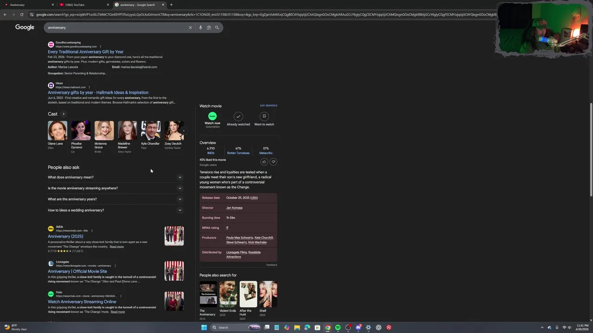Screen dimensions: 593x333
Task: Open the weather widget in the taskbar
Action: tap(16, 327)
